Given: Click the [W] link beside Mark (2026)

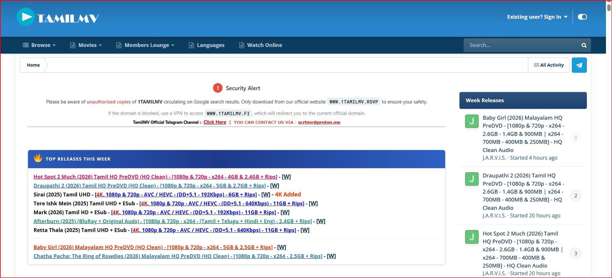Looking at the screenshot, I should pyautogui.click(x=285, y=212).
